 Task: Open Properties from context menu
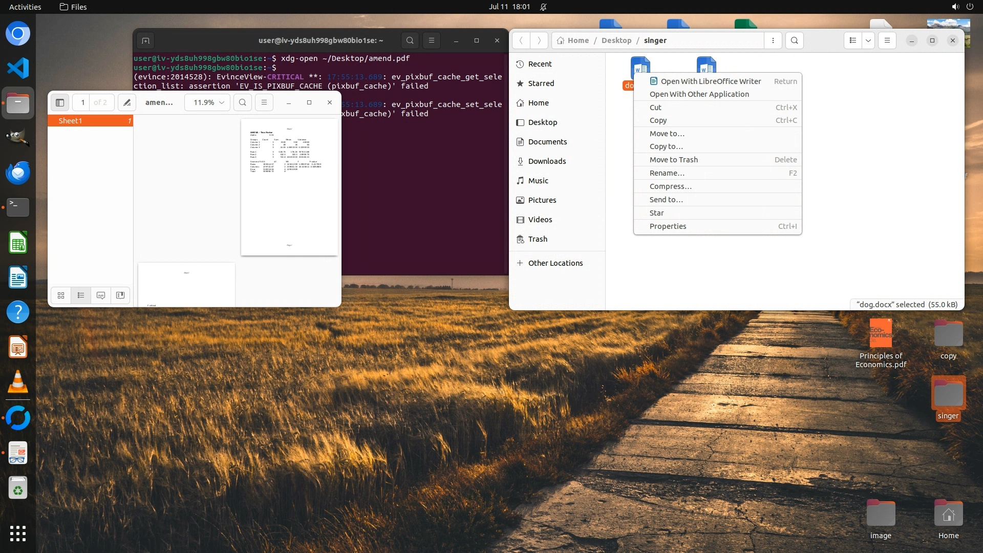click(668, 226)
